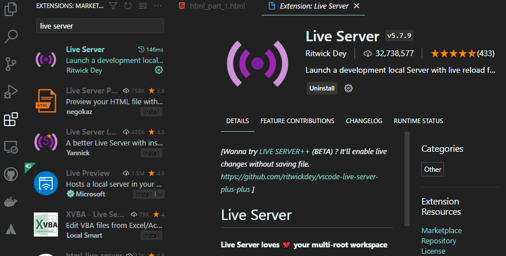The image size is (506, 256).
Task: Click the 146ms activation time label
Action: (151, 50)
